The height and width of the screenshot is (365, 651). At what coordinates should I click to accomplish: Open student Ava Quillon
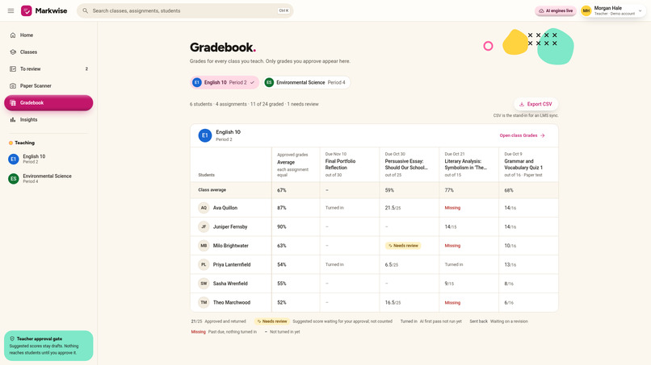(x=225, y=208)
